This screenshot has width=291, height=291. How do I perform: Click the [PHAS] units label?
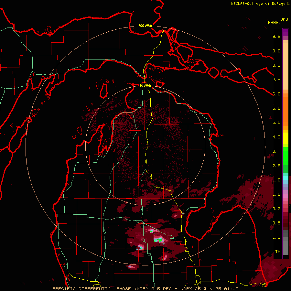pyautogui.click(x=273, y=22)
